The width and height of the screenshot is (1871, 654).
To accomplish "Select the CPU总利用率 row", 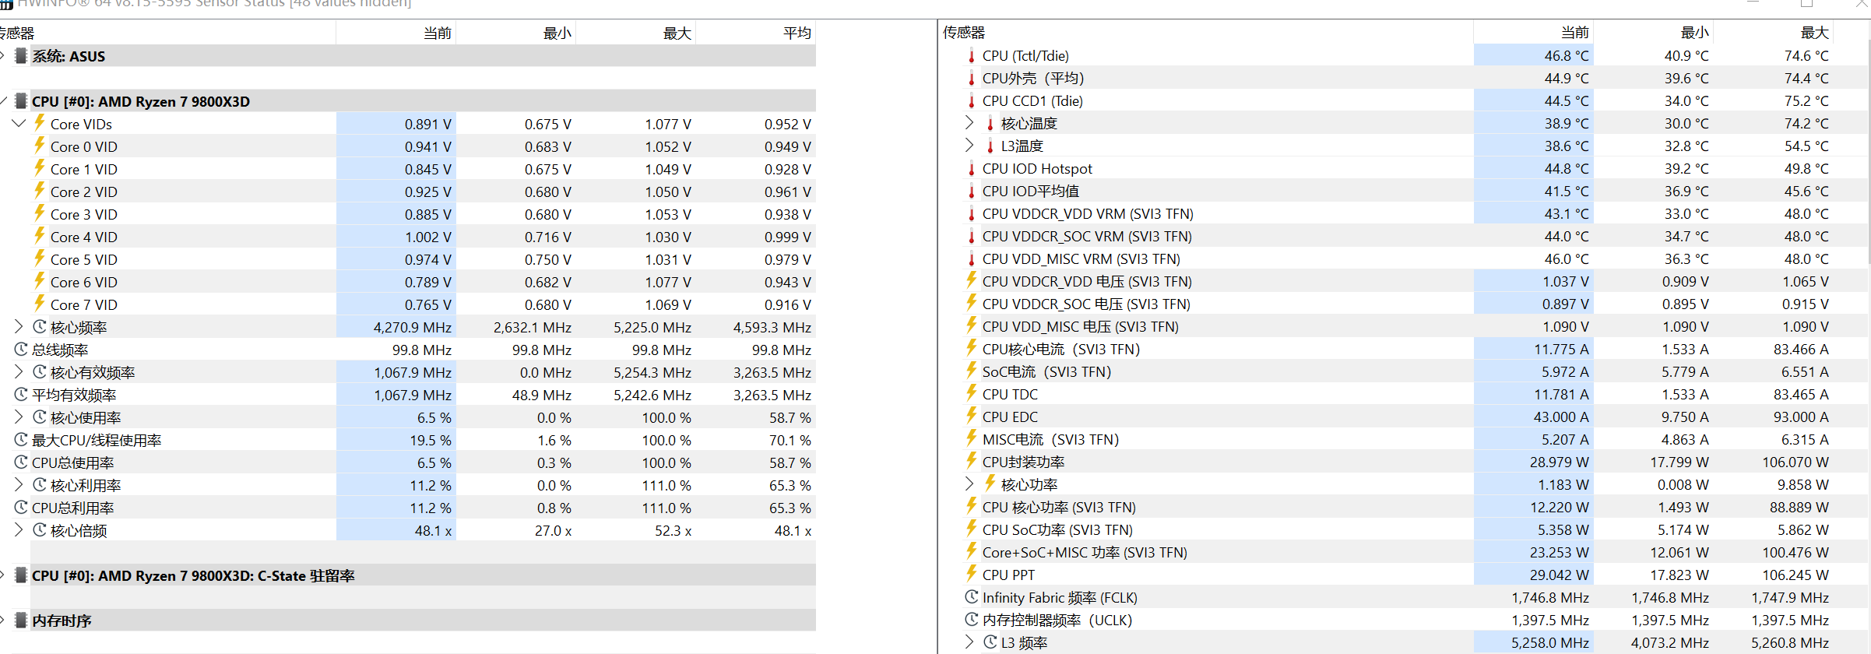I will point(408,507).
